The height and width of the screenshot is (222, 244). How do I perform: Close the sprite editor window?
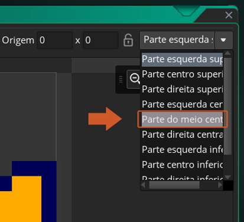click(229, 15)
